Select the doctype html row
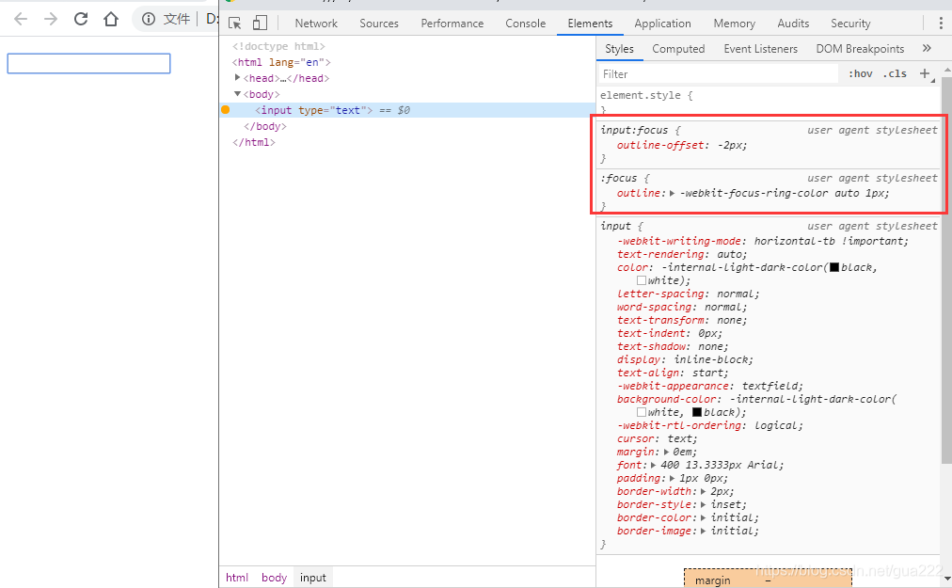The width and height of the screenshot is (952, 588). [278, 46]
